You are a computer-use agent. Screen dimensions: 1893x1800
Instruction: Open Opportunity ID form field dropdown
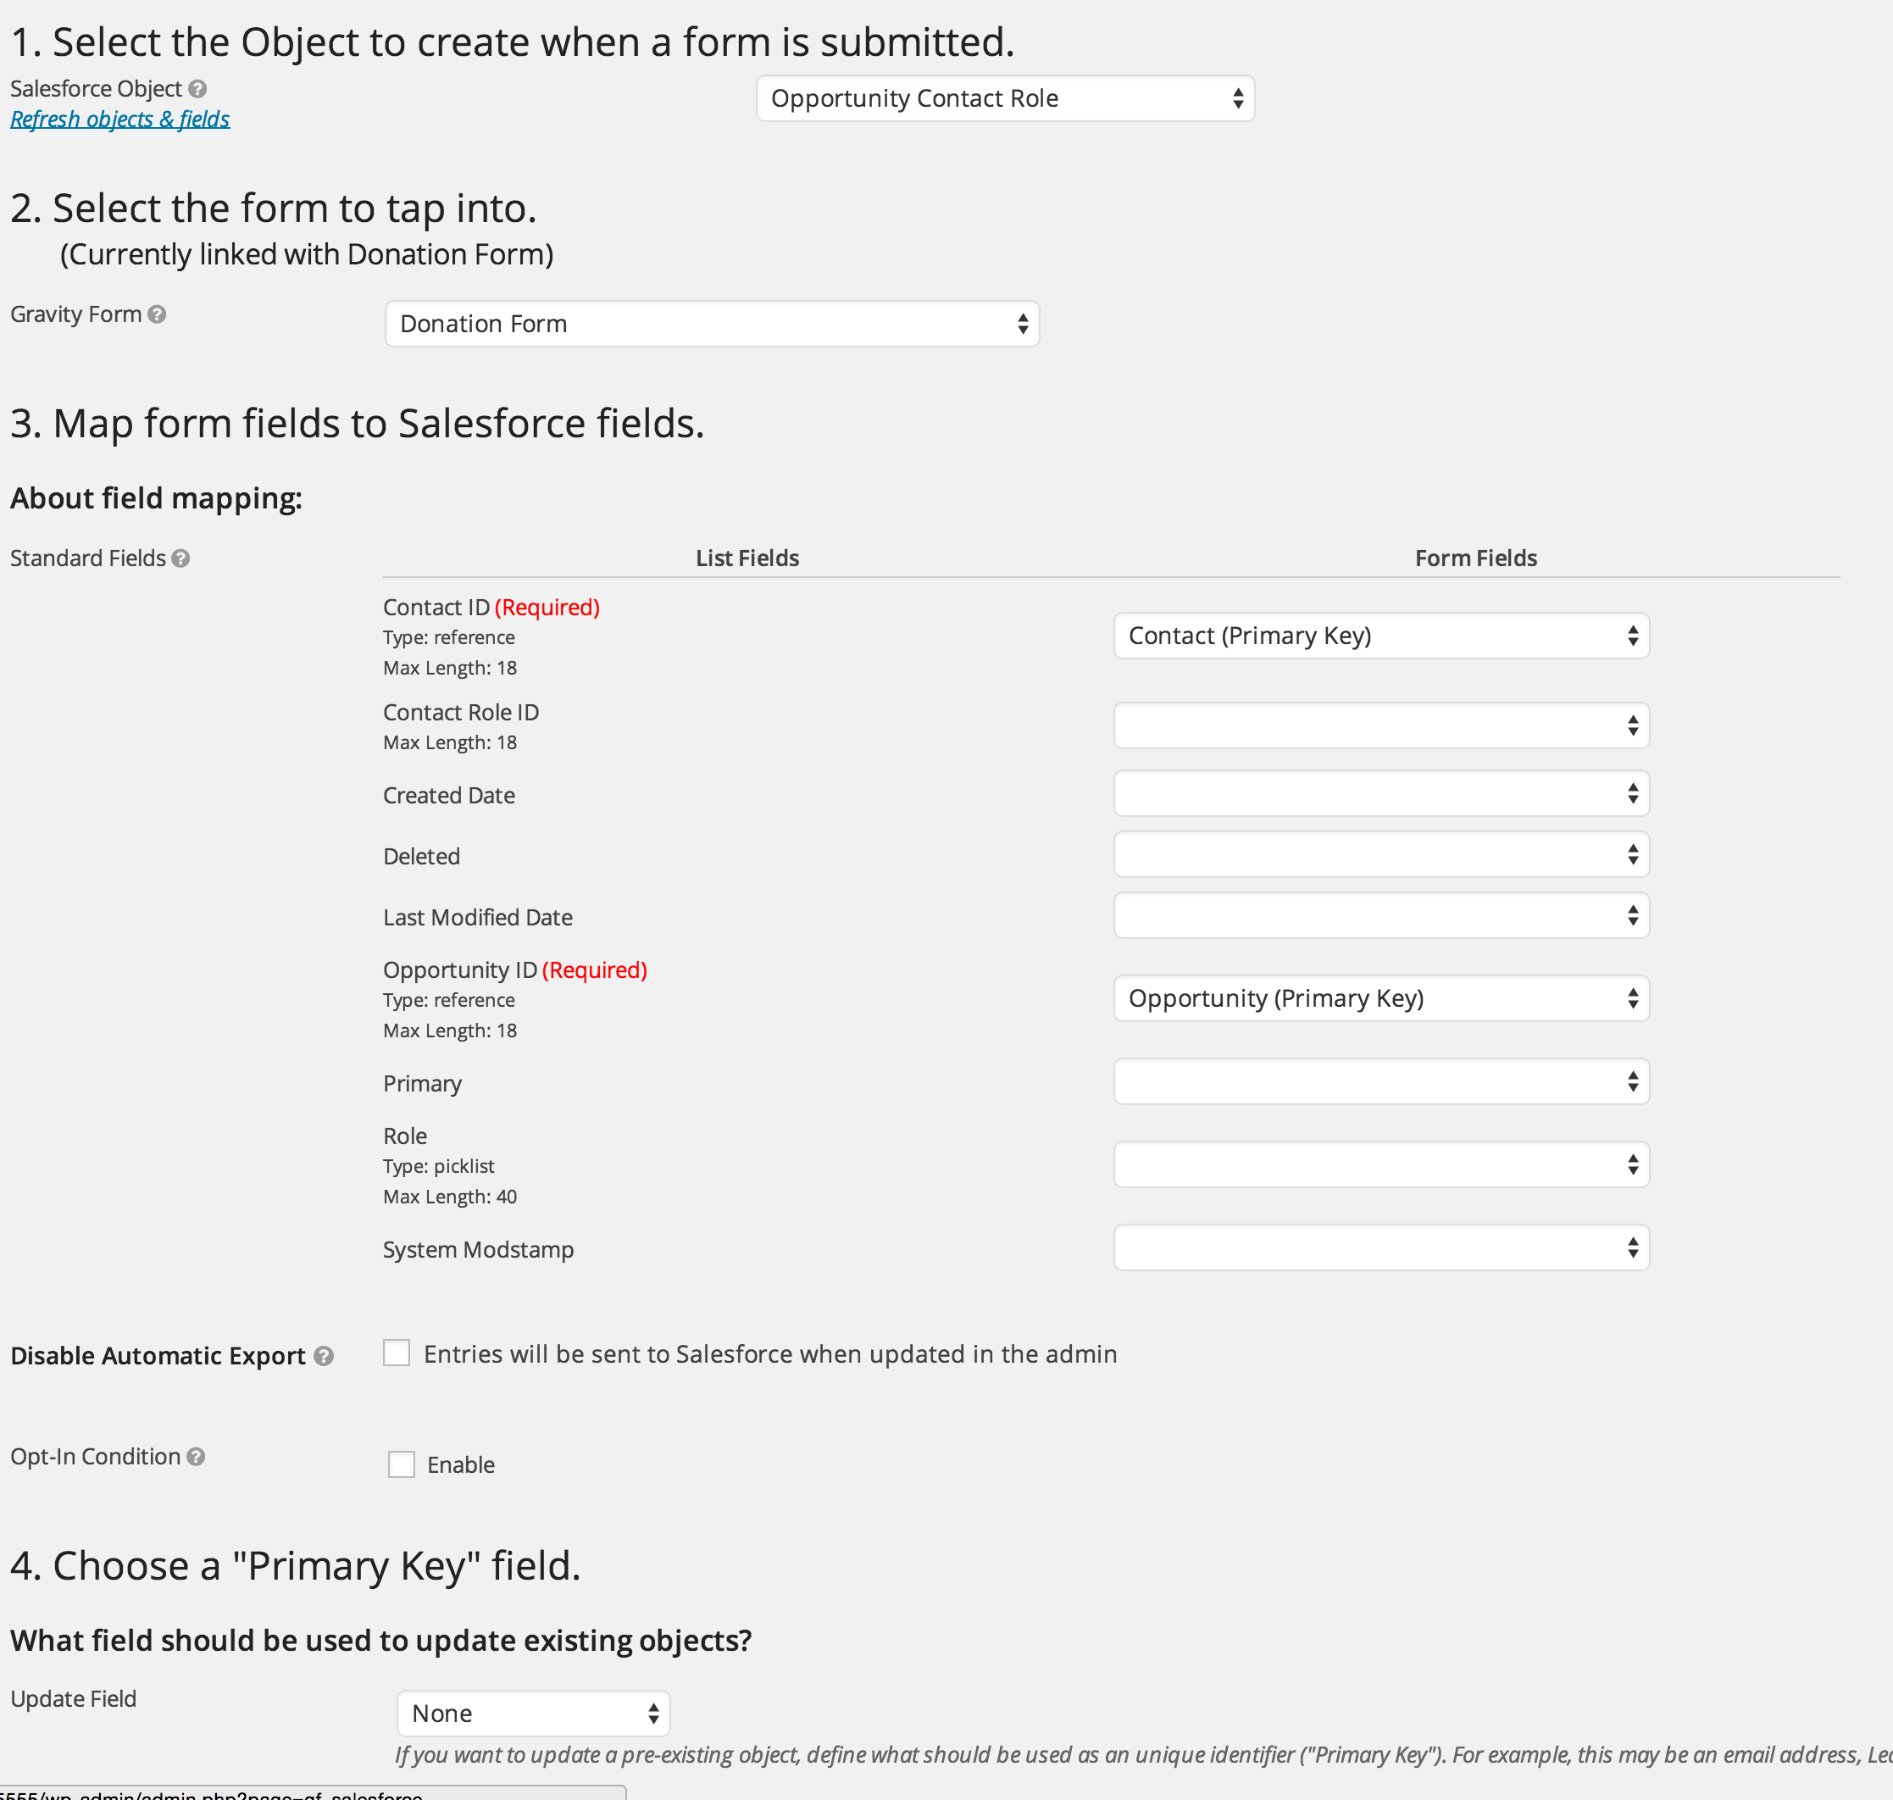1380,999
